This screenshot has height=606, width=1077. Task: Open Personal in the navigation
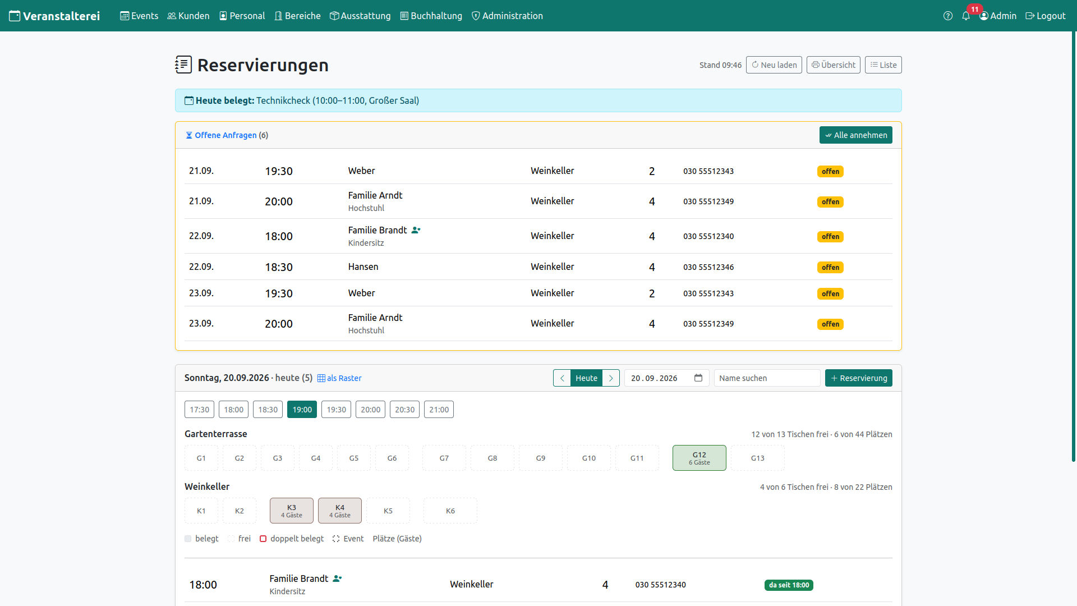[242, 16]
